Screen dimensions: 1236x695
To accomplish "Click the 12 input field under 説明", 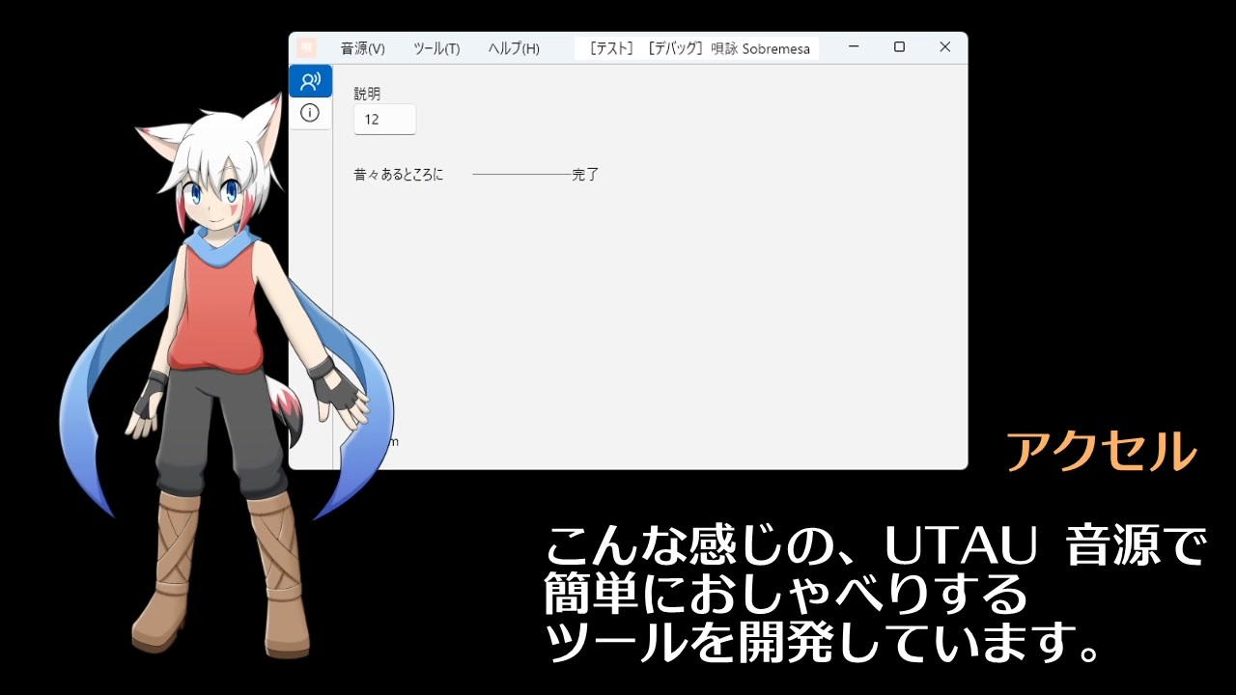I will pos(384,120).
